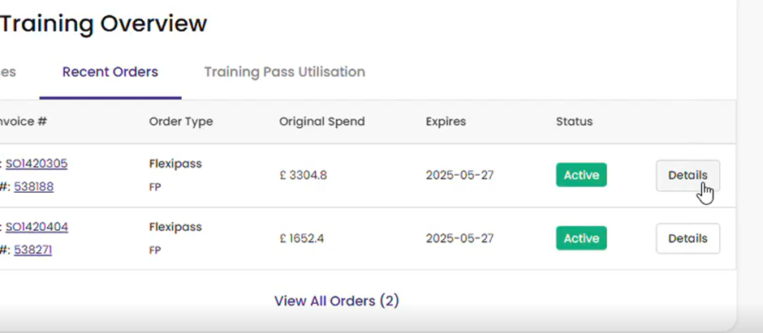Click Details for the £ 3304.8 order
The image size is (763, 333).
[x=688, y=175]
